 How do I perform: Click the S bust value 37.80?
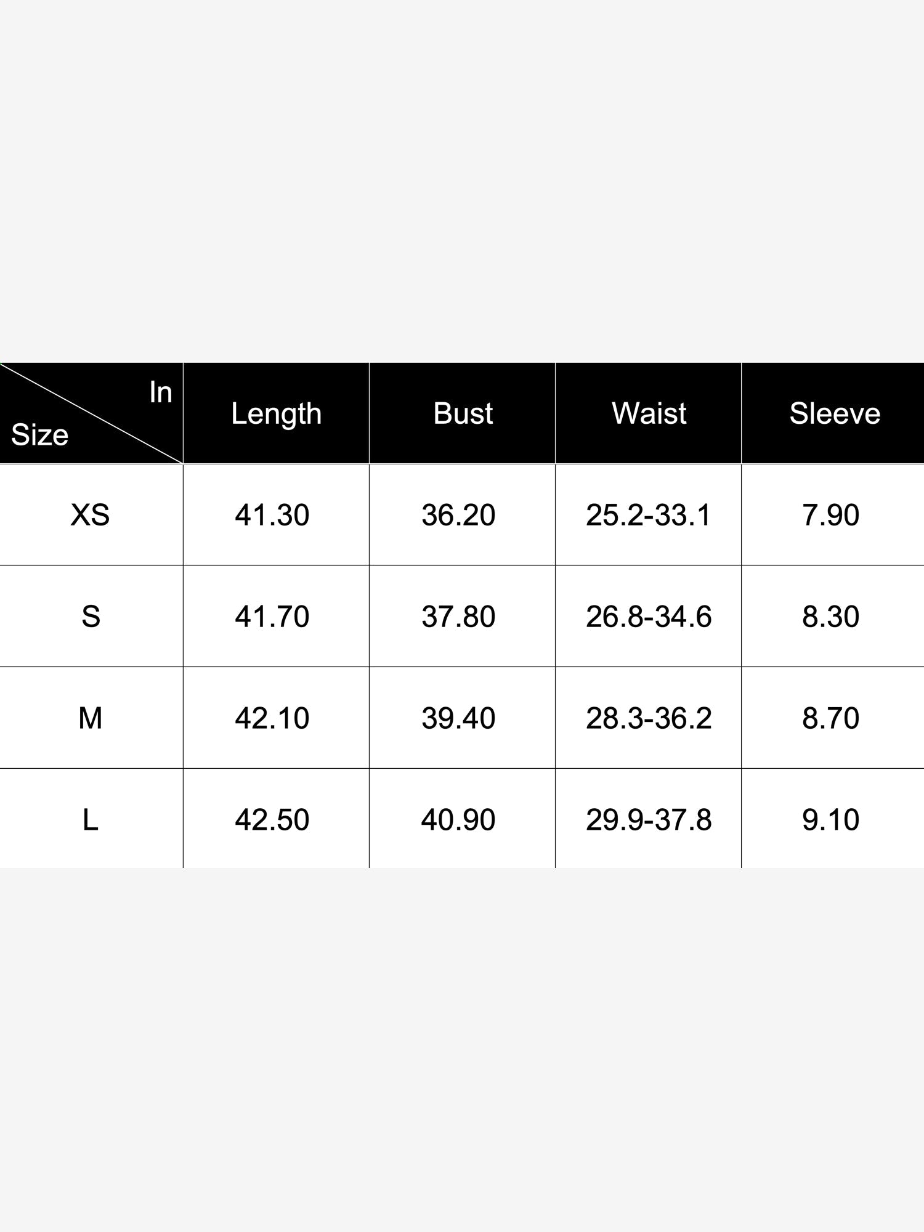[x=458, y=617]
